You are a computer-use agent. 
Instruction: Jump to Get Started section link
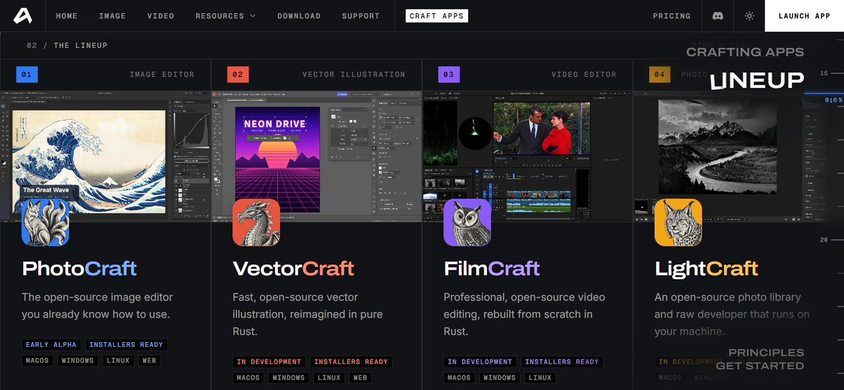coord(760,366)
